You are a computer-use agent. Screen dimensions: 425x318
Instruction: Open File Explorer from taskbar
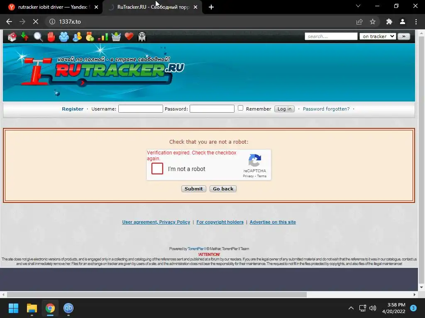point(32,308)
